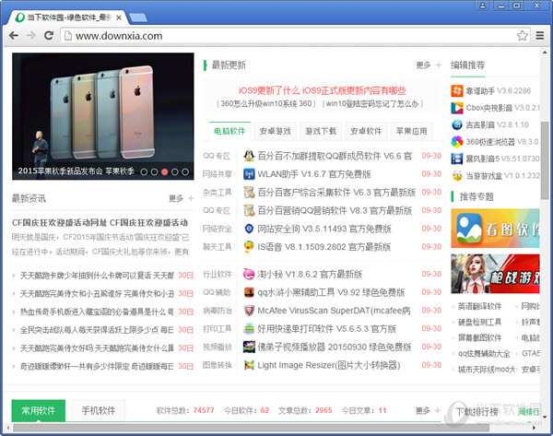Image resolution: width=553 pixels, height=436 pixels.
Task: Select the fourth carousel dot on the banner
Action: pos(174,171)
